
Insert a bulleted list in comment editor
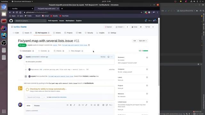(91, 105)
